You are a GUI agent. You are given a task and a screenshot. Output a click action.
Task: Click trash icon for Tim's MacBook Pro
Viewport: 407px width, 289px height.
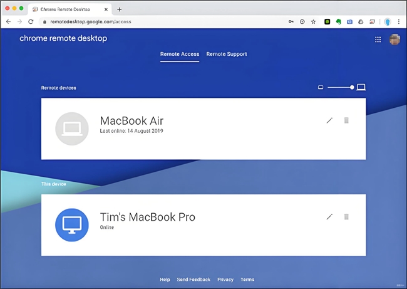coord(346,217)
